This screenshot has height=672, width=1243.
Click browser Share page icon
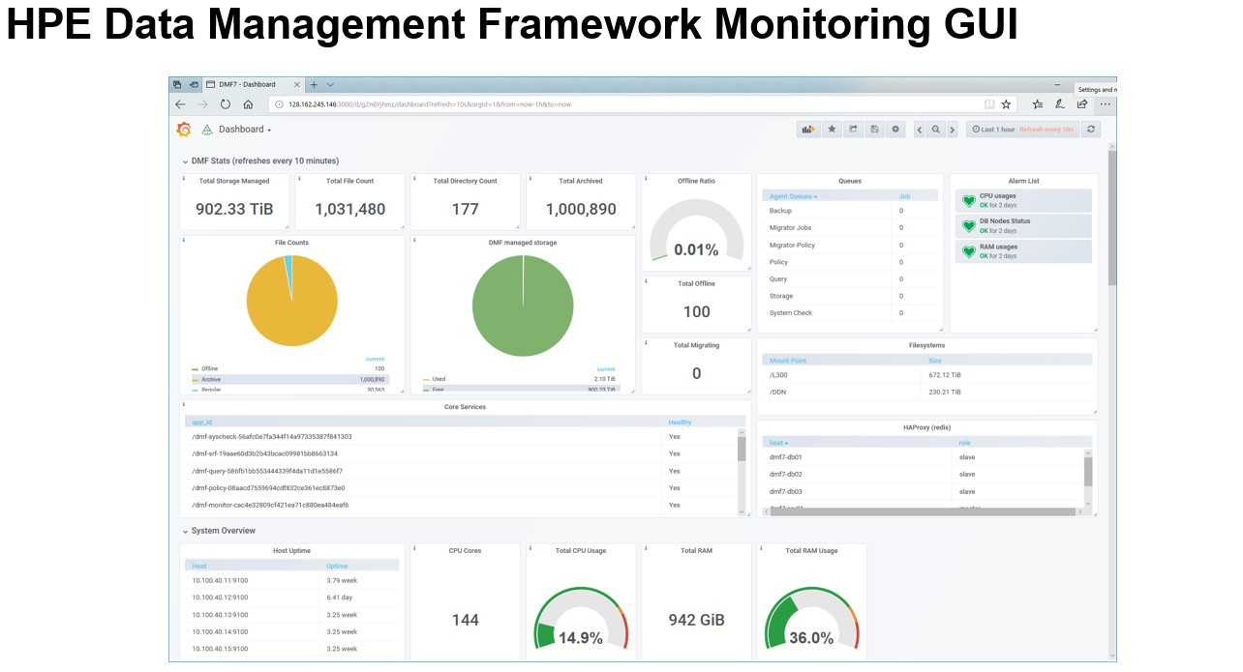click(x=1082, y=104)
